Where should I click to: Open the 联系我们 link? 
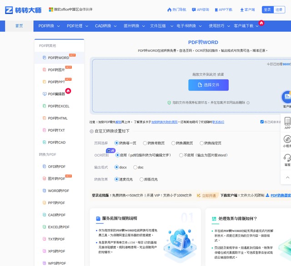coord(218,122)
